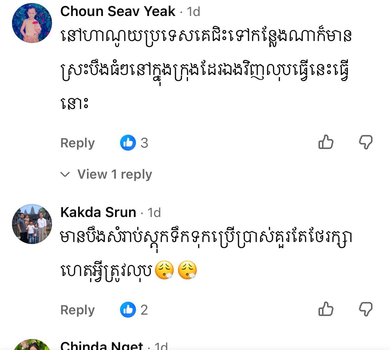This screenshot has height=350, width=390.
Task: Open Chinda Nget's profile picture
Action: click(32, 345)
